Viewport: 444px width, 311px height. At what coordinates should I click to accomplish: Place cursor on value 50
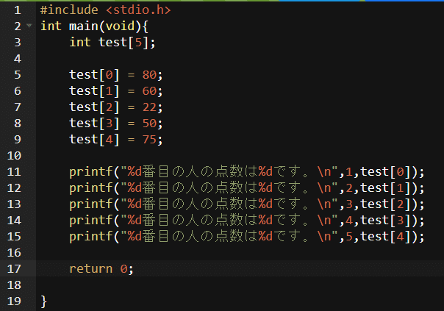pyautogui.click(x=149, y=124)
